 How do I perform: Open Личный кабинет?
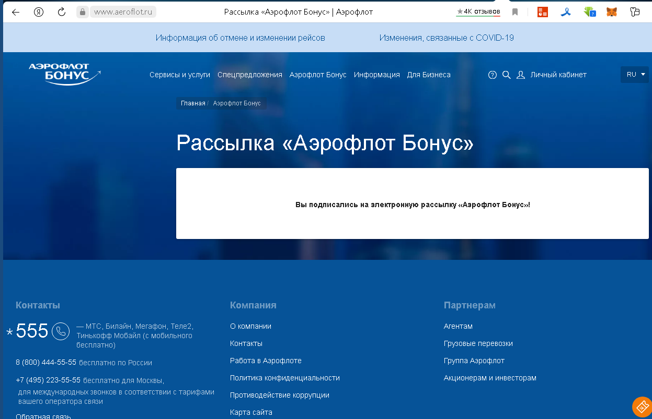[x=558, y=75]
